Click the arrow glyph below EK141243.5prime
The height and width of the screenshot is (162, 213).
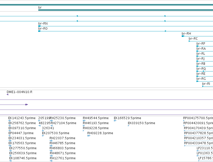tap(9, 121)
